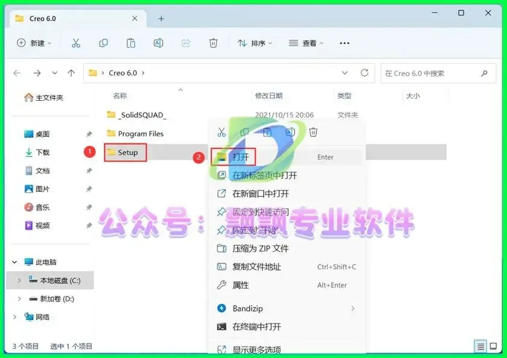Click the Creo 6.0 breadcrumb in the address bar
This screenshot has height=358, width=507.
(123, 73)
